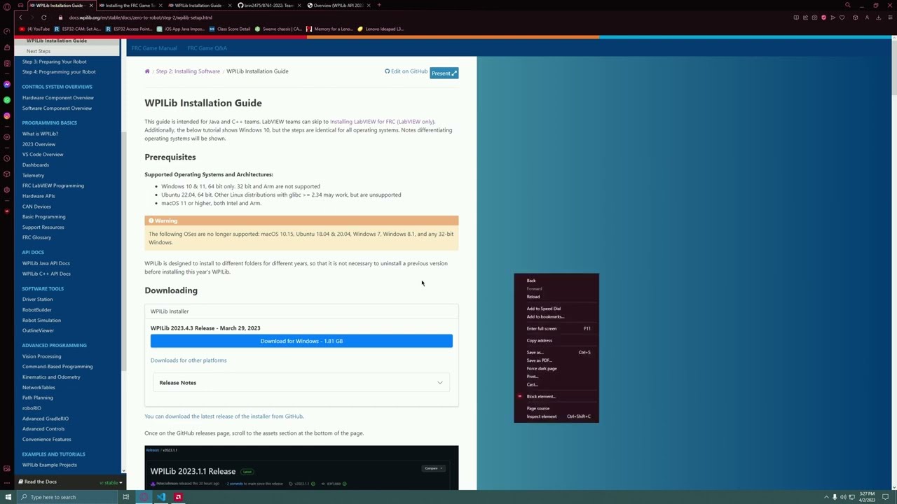Choose Inspect element from context menu
The height and width of the screenshot is (504, 897).
556,416
